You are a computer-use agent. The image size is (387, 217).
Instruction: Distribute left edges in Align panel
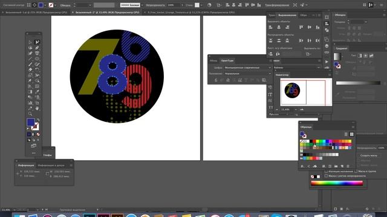pos(301,40)
